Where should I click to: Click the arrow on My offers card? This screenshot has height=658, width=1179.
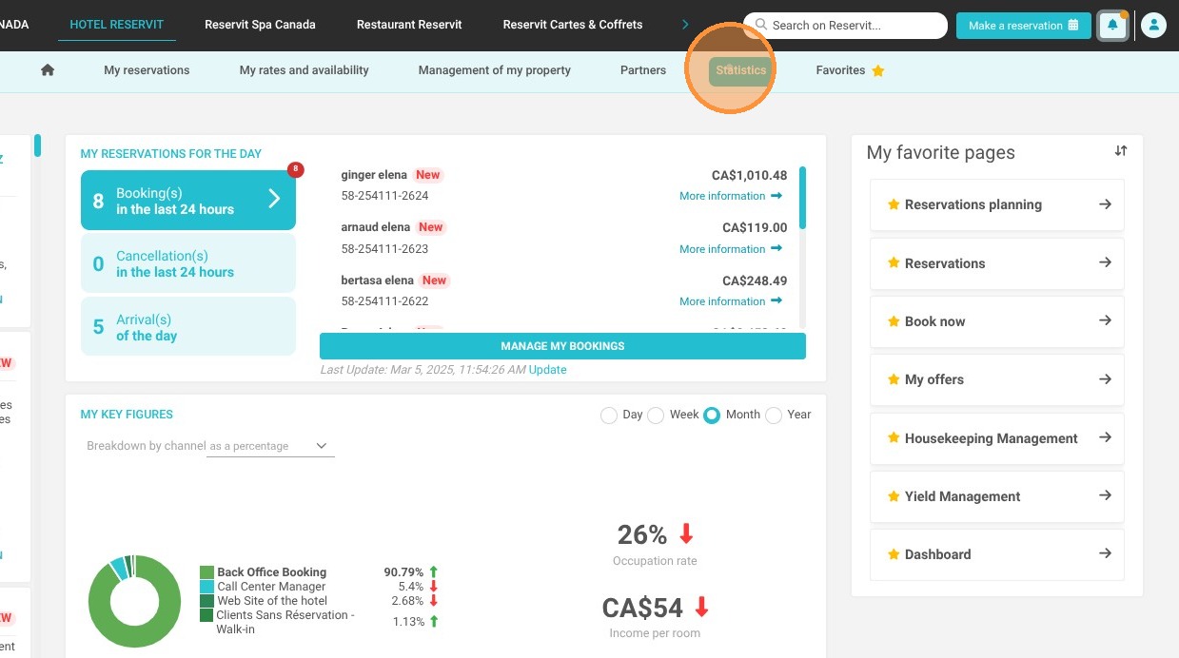(x=1105, y=379)
